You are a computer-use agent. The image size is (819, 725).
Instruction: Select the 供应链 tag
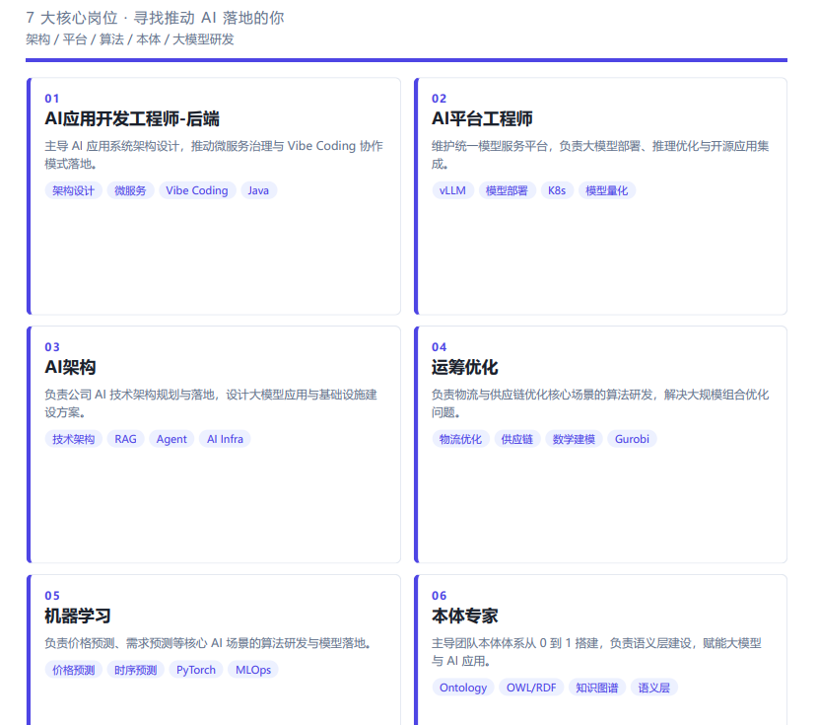pyautogui.click(x=517, y=439)
